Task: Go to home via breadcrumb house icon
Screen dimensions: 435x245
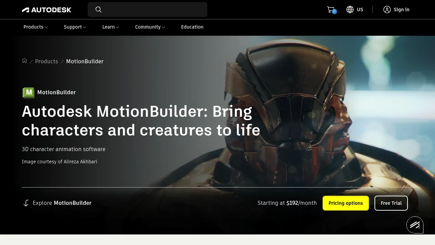Action: 24,61
